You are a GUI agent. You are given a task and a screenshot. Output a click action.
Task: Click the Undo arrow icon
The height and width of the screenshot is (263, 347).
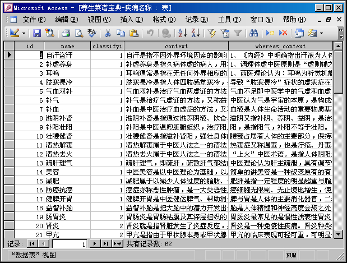[150, 33]
